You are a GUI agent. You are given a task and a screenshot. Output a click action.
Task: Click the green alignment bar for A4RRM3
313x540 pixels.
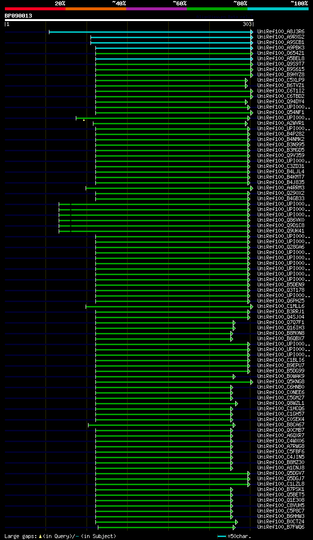[x=169, y=188]
